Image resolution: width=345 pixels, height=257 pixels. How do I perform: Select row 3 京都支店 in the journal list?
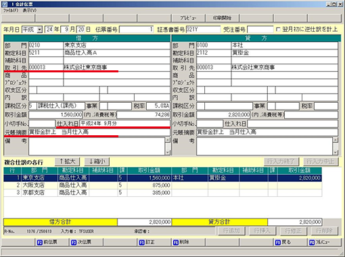point(162,193)
